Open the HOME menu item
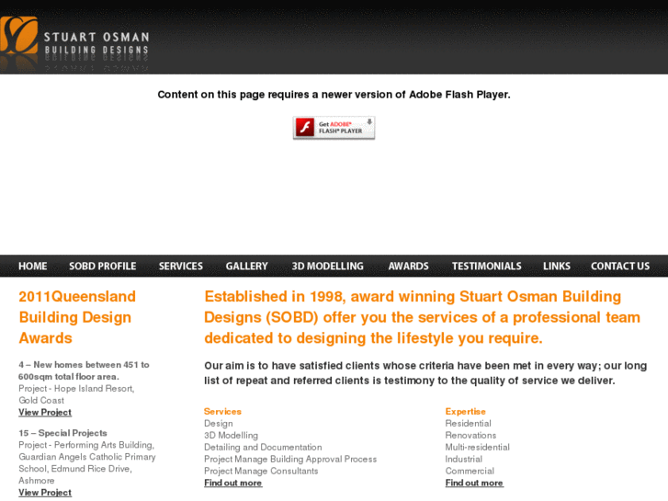 coord(33,266)
